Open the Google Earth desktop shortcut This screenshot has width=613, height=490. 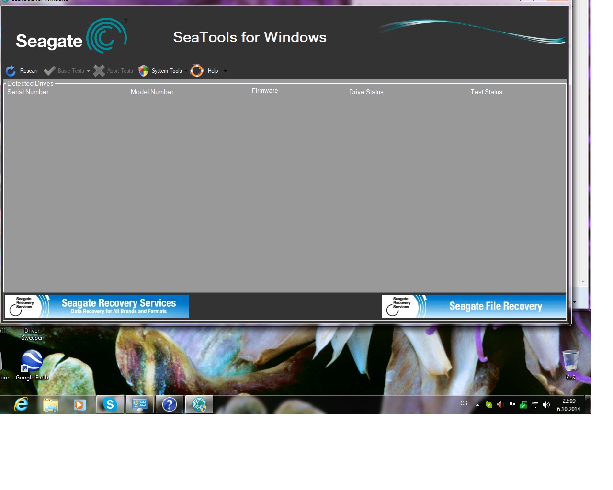click(32, 365)
